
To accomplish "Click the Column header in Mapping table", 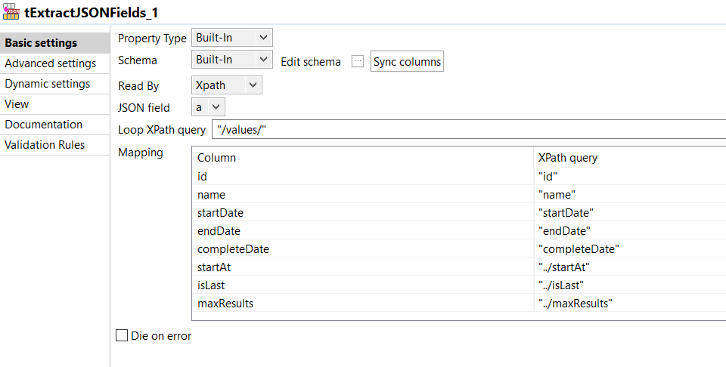I will pos(363,158).
